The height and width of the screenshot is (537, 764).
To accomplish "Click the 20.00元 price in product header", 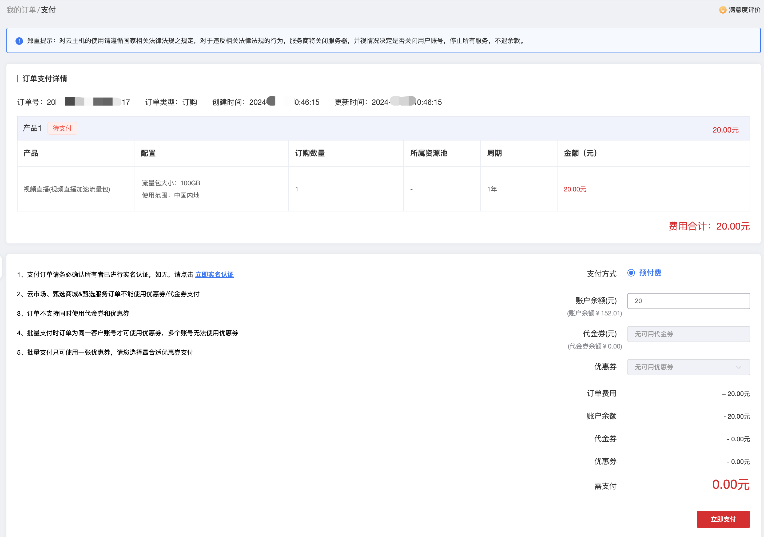I will (x=725, y=130).
